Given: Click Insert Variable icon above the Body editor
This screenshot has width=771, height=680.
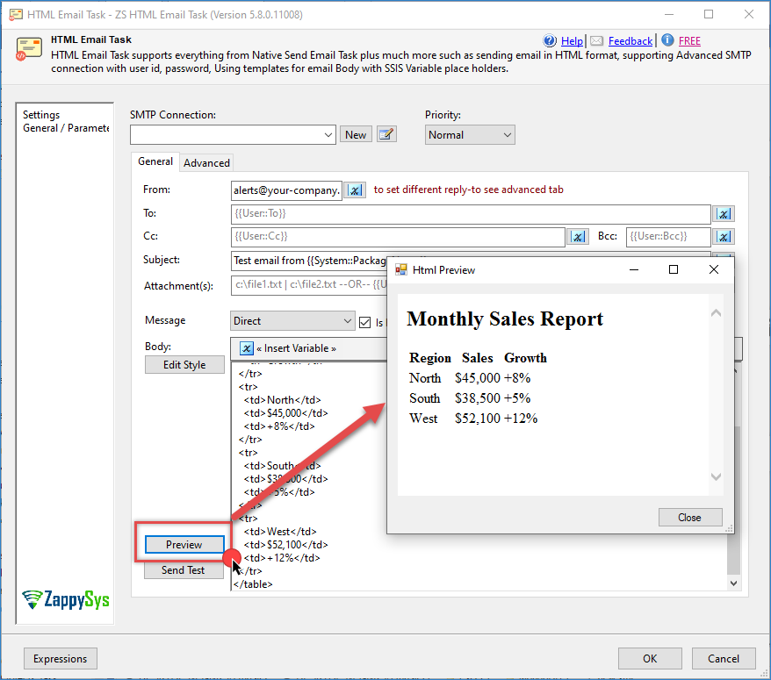Looking at the screenshot, I should click(247, 348).
